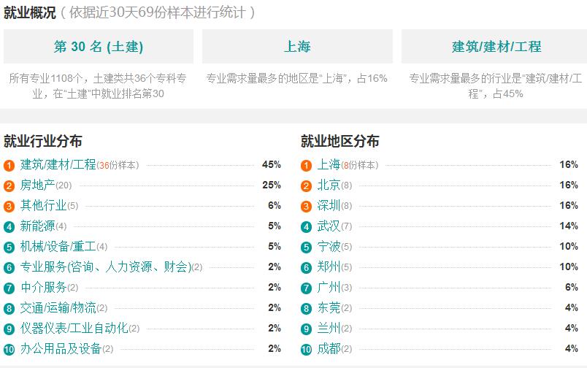Select the 45% value for 建筑/建材/工程
Screen dimensions: 587x368
click(x=272, y=164)
